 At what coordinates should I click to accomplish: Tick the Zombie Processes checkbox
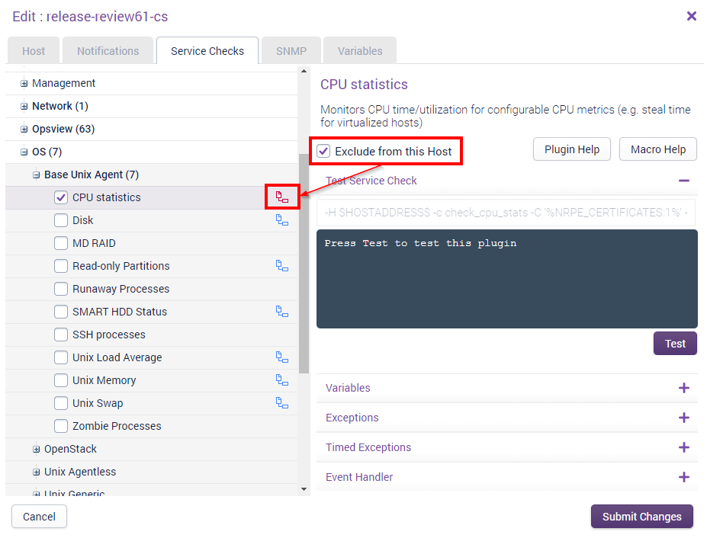(61, 426)
